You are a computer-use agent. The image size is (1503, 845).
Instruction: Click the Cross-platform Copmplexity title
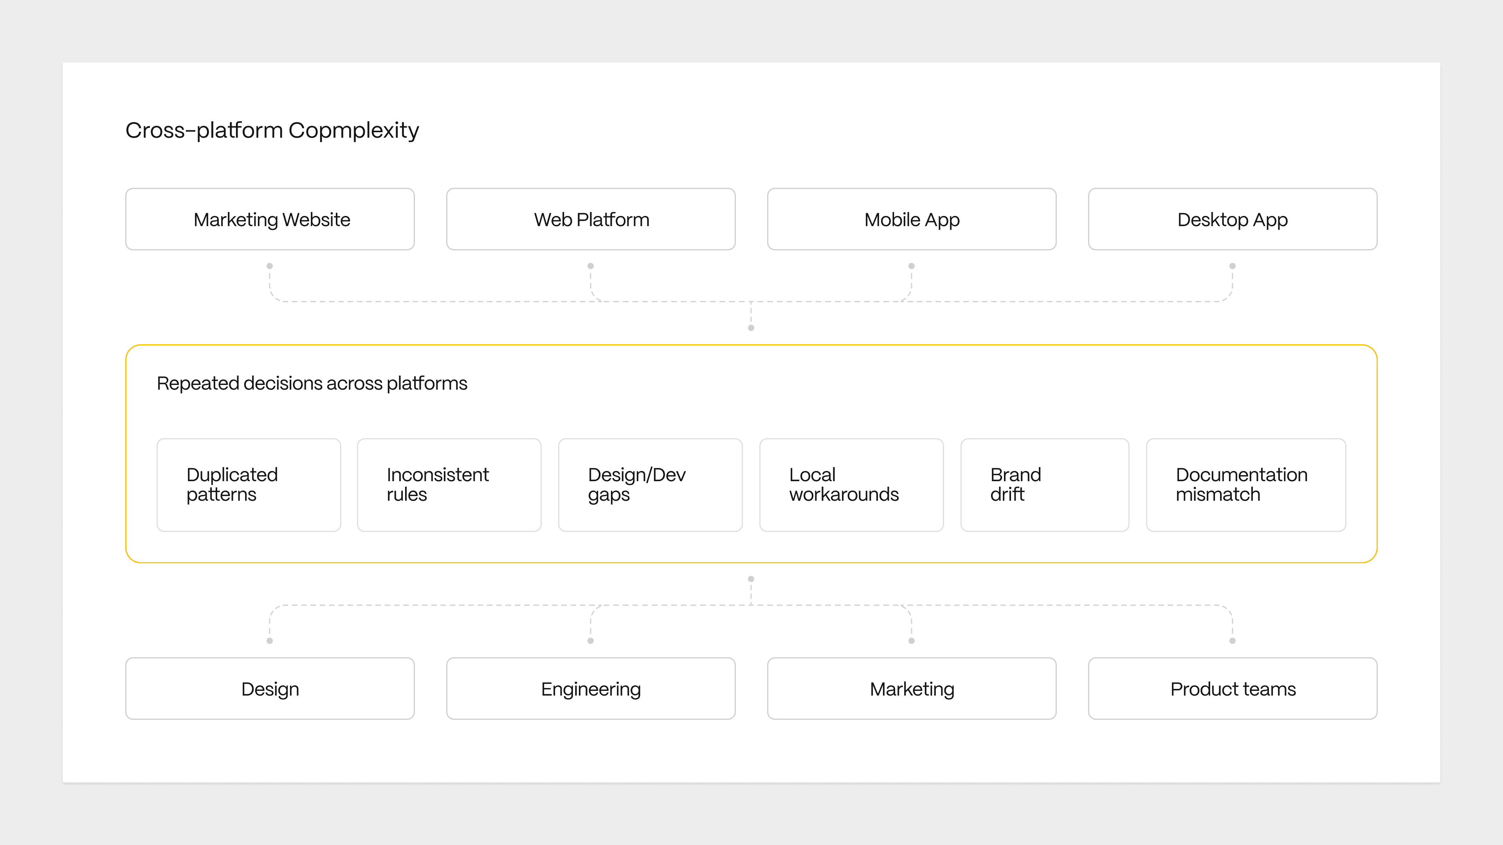pos(272,131)
